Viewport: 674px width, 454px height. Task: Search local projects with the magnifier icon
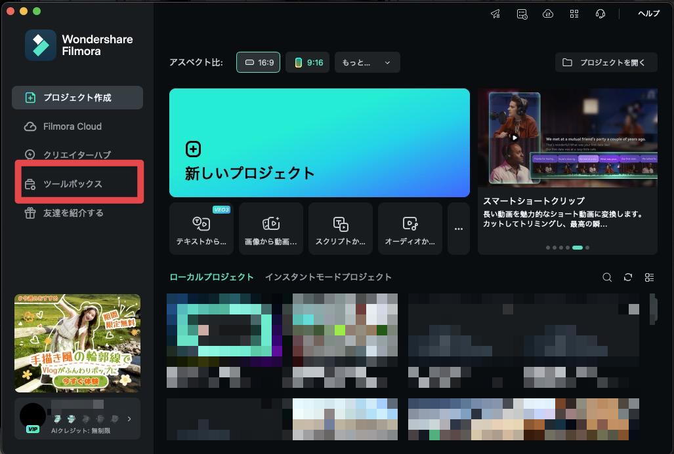click(607, 277)
